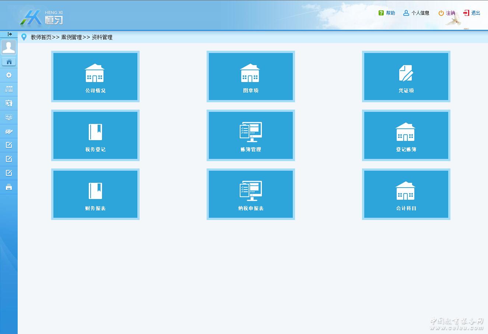Expand the sidebar with the arrow icon

pos(10,34)
